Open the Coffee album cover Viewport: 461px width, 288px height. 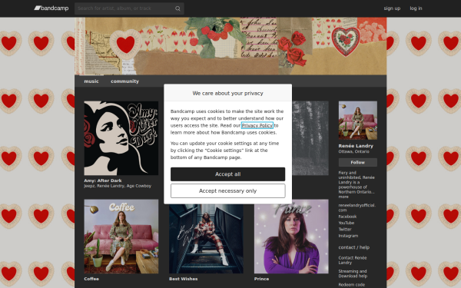point(121,237)
